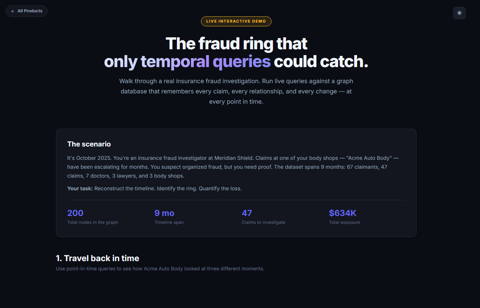Go back via the All Products label
This screenshot has width=480, height=308.
tap(30, 11)
